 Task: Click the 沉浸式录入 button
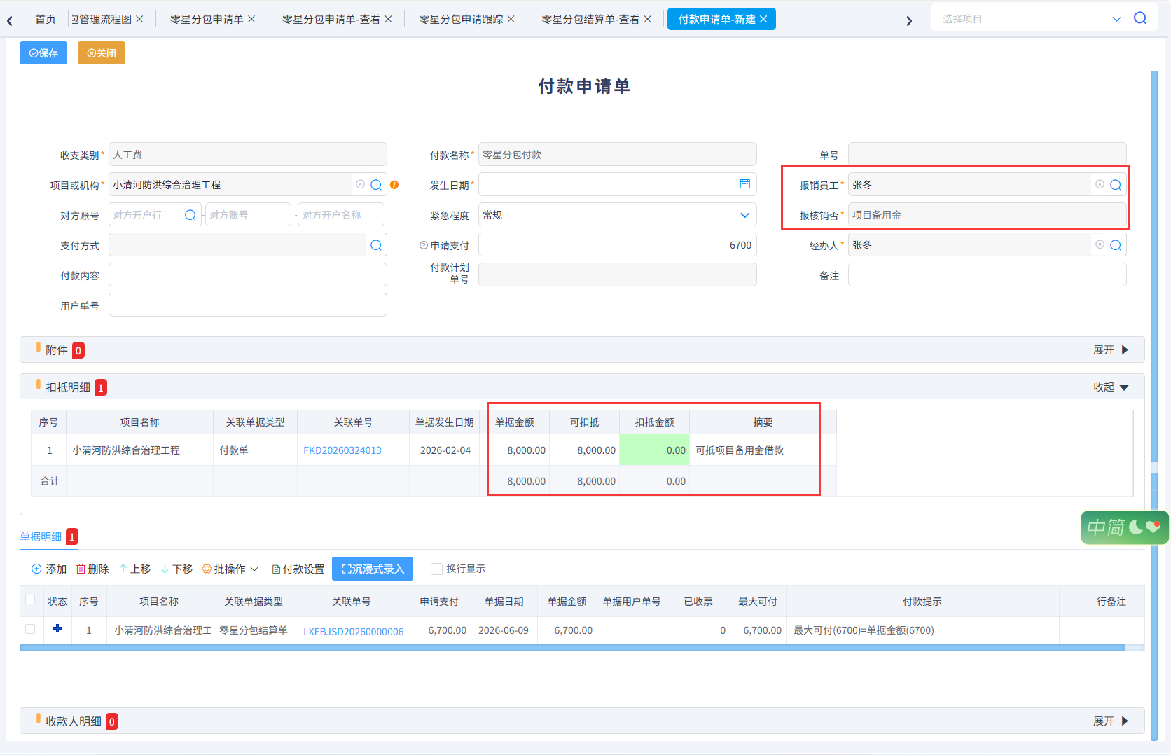coord(373,569)
